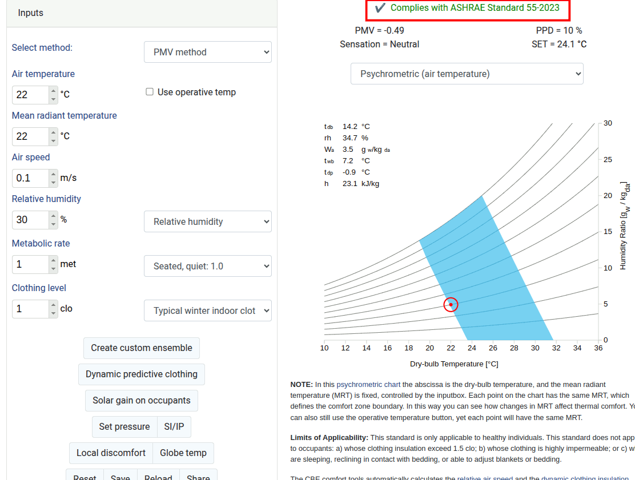The height and width of the screenshot is (480, 635).
Task: Click the red point marker on chart
Action: (451, 305)
